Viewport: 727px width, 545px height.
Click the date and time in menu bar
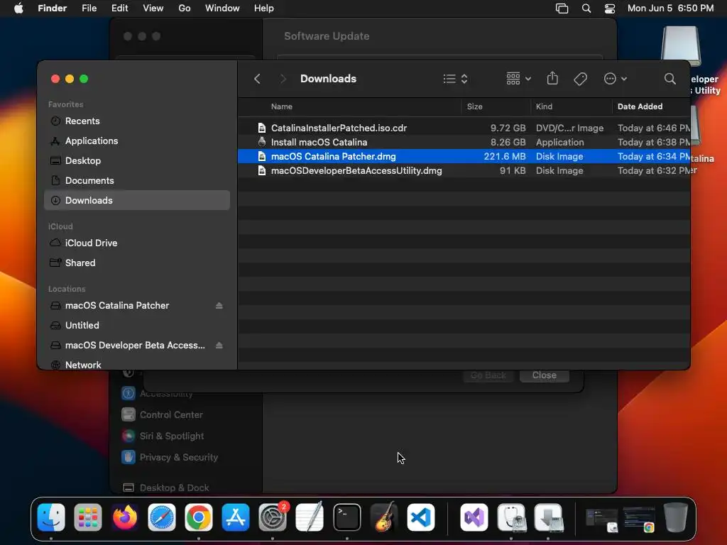670,9
